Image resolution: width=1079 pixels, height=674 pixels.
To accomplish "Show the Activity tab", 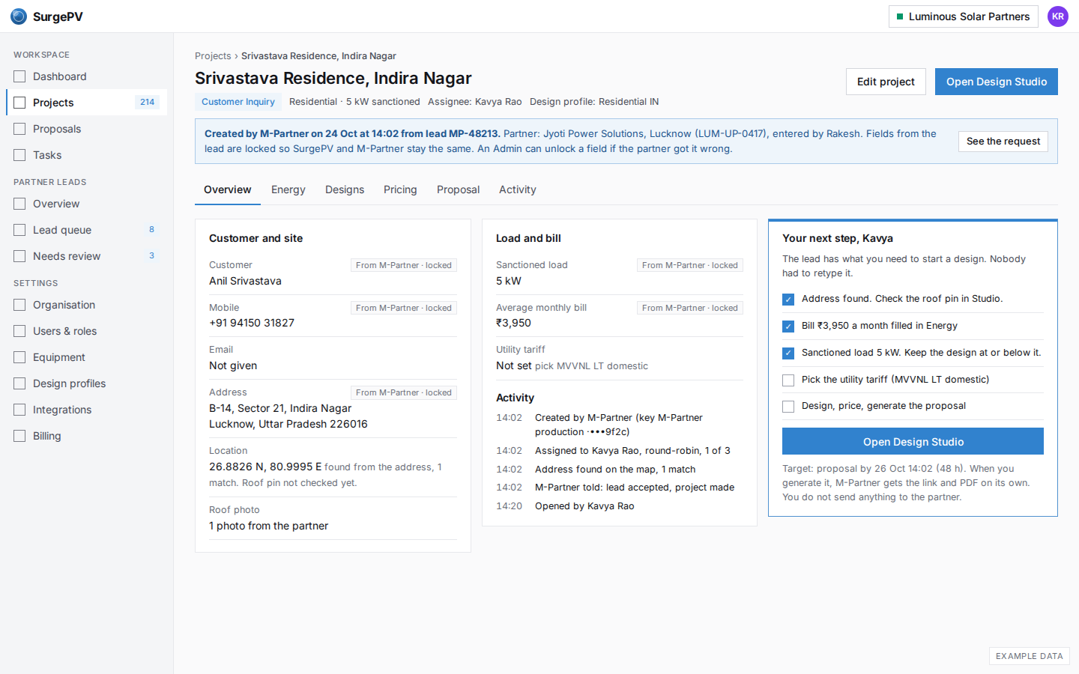I will click(518, 189).
